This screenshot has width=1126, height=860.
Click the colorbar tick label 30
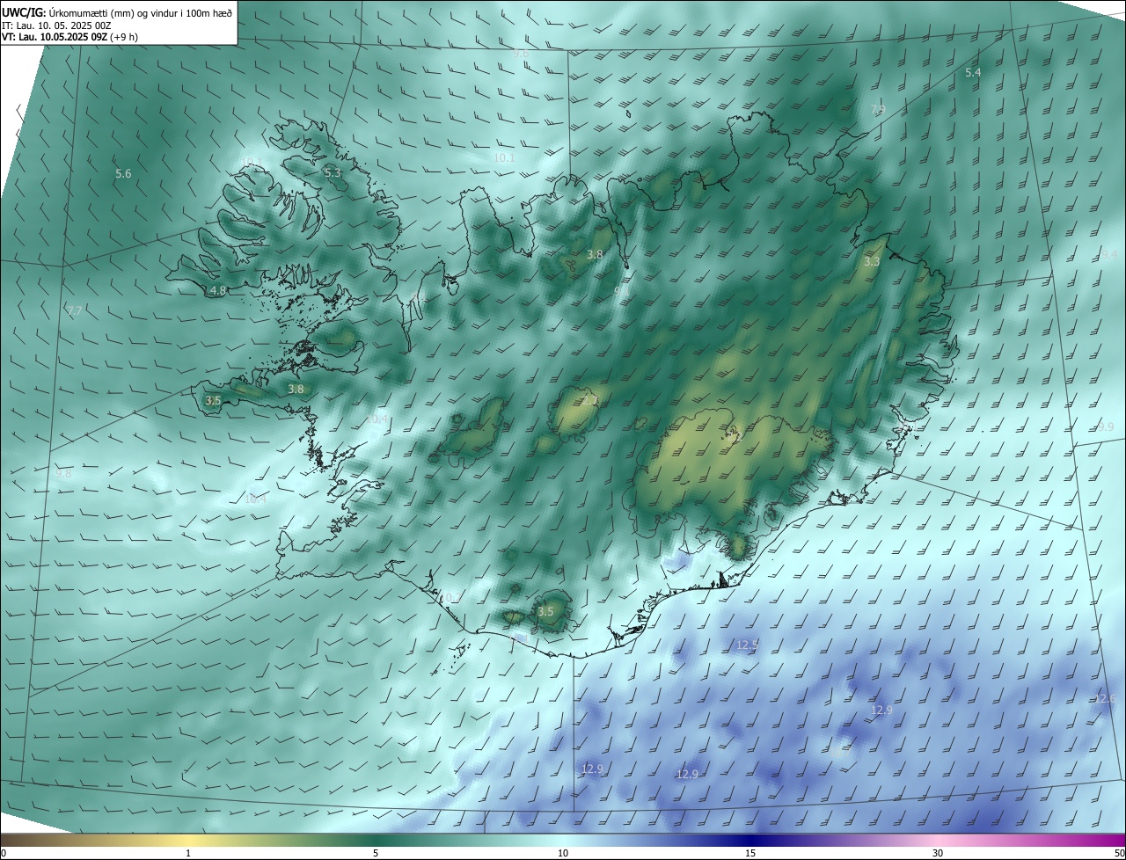pos(938,853)
